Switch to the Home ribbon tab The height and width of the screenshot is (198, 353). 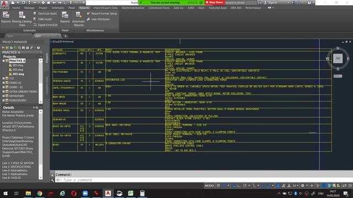tap(16, 8)
